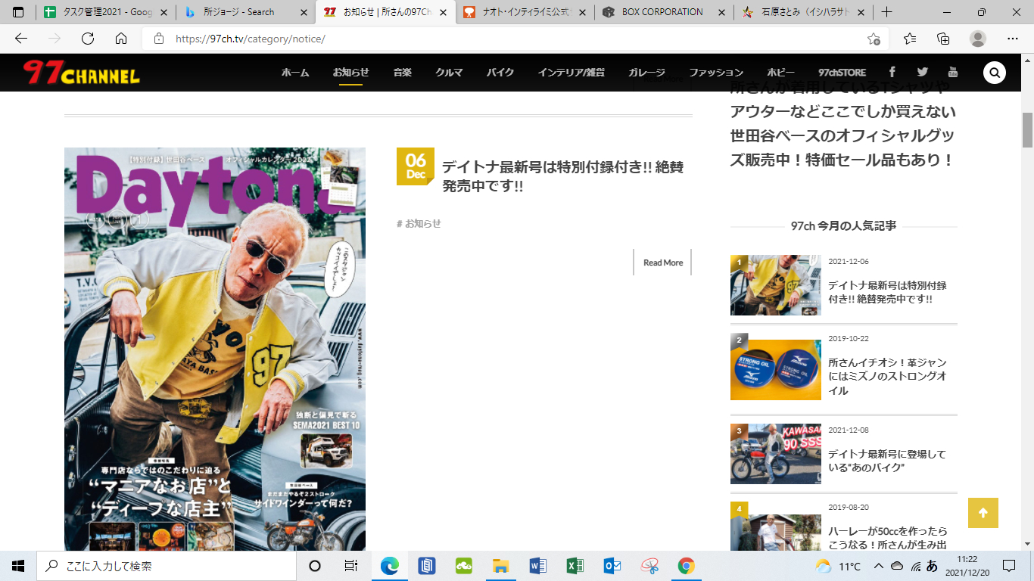Refresh the page with reload icon
This screenshot has height=581, width=1034.
click(88, 39)
